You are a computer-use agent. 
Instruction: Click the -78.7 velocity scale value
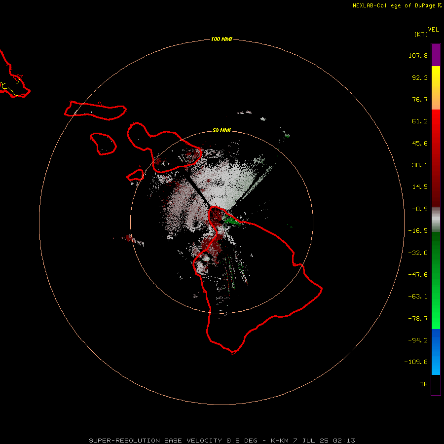click(418, 319)
